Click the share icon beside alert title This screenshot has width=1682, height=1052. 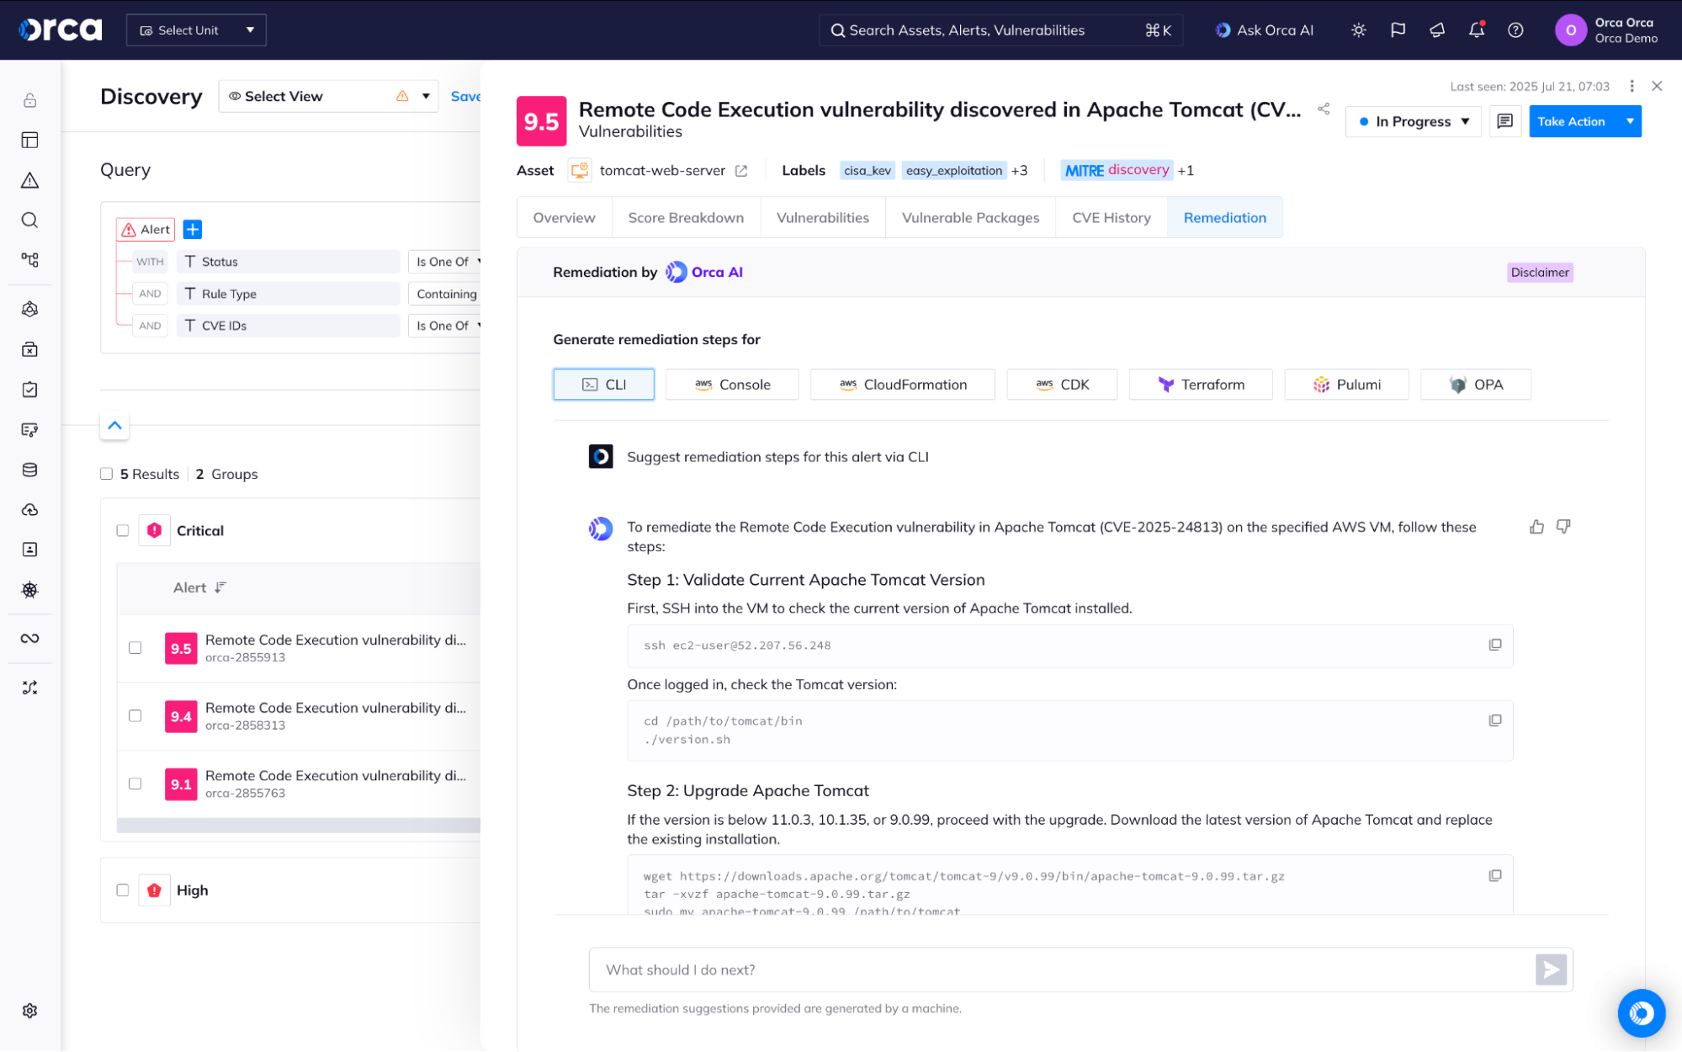pos(1324,109)
